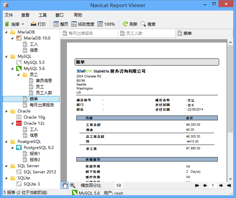Collapse the MySQL 5.6 connection
The height and width of the screenshot is (198, 236).
pos(12,69)
